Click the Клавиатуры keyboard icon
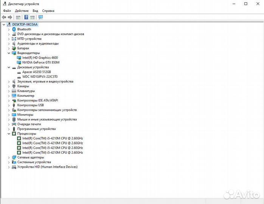Screen dimensions: 264x204 pyautogui.click(x=14, y=91)
